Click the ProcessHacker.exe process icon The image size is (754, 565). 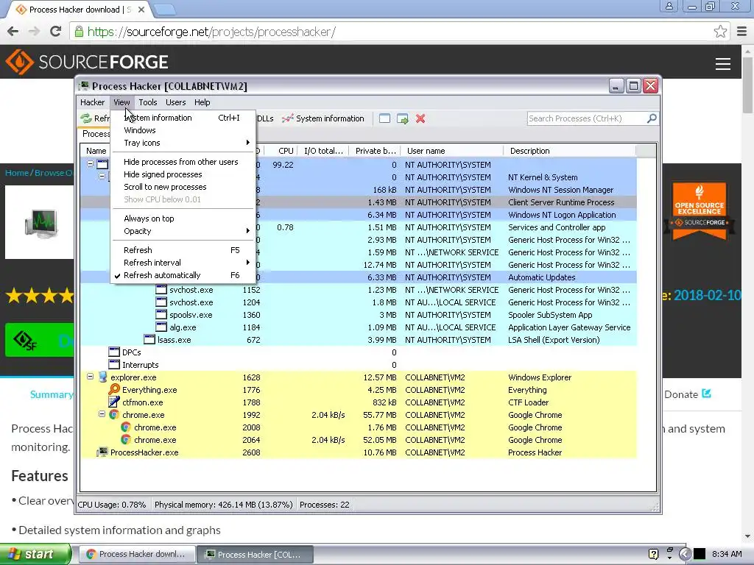(x=102, y=452)
